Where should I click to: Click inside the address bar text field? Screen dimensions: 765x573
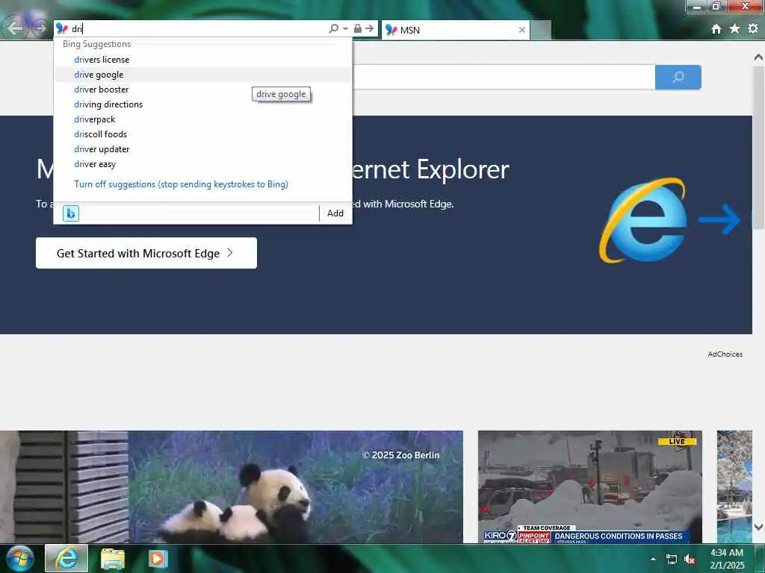197,29
